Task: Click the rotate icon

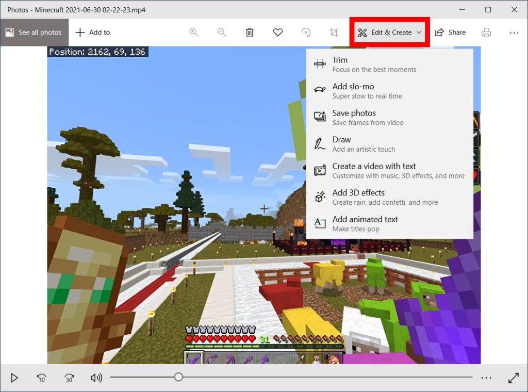Action: (306, 32)
